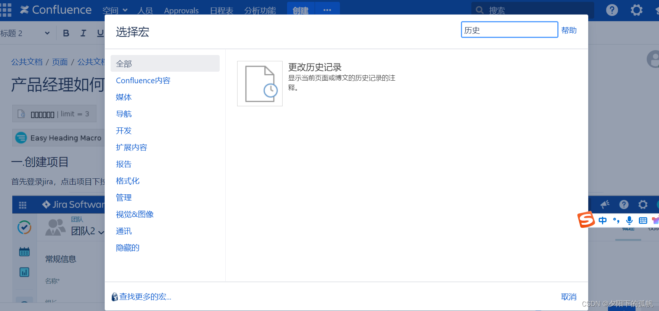Click the Confluence logo
The image size is (659, 311).
56,10
